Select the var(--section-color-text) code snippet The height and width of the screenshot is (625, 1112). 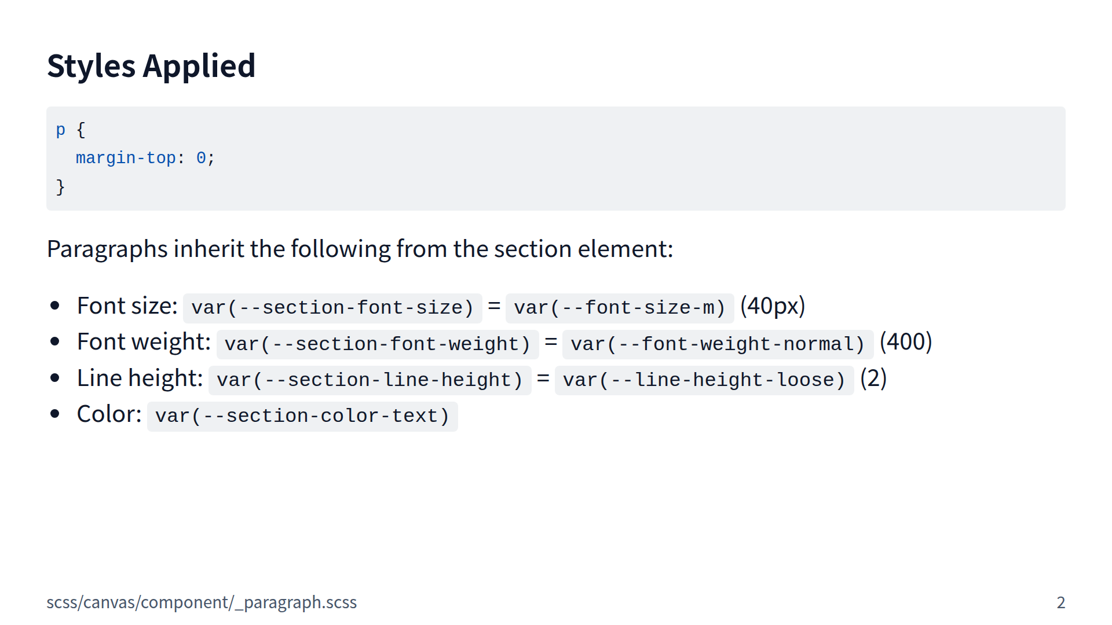pyautogui.click(x=302, y=416)
